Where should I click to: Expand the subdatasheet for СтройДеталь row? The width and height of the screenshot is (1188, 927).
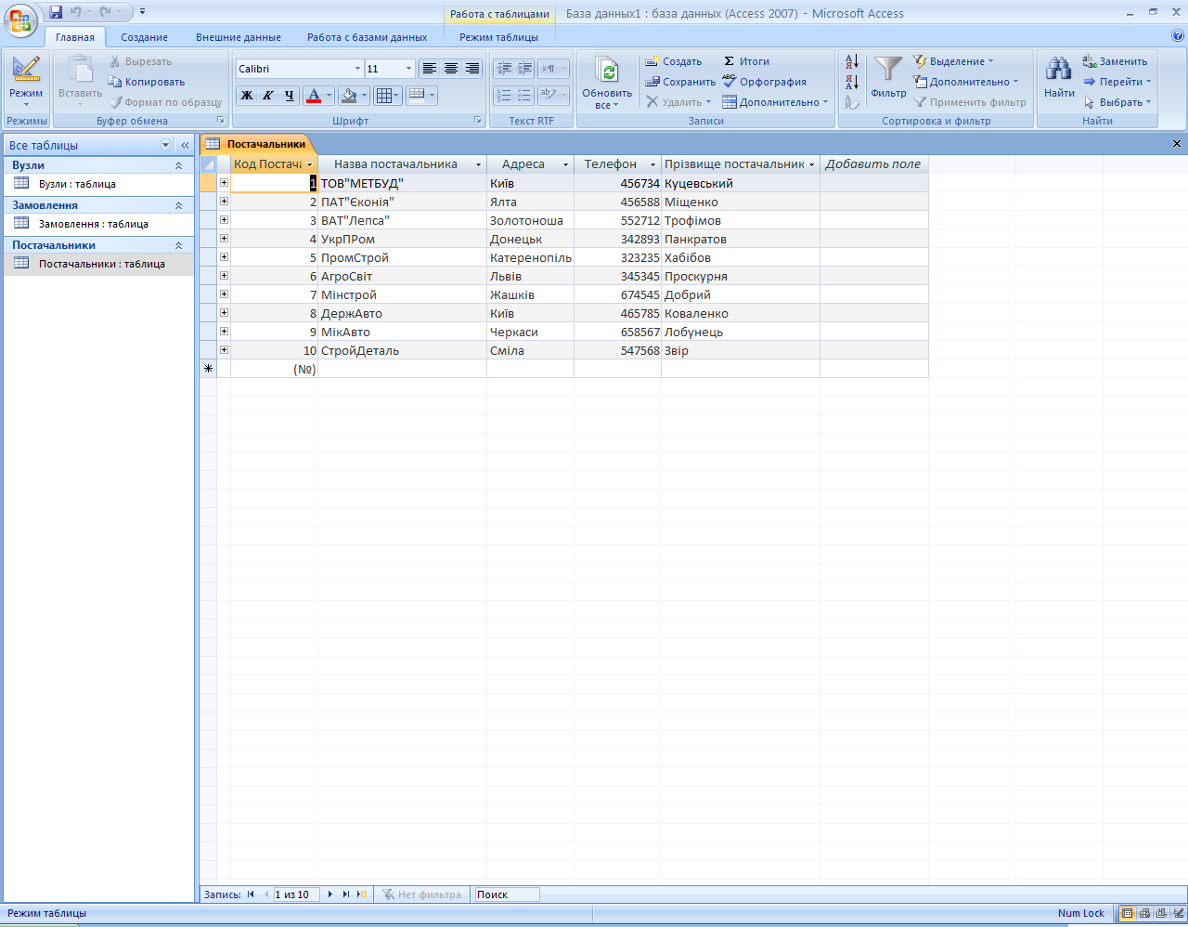point(224,350)
